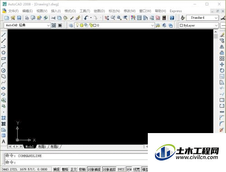Switch to the Model tab

pos(29,147)
